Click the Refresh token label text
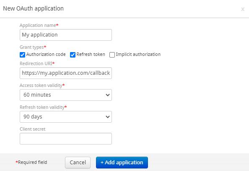This screenshot has height=171, width=249. [x=91, y=55]
